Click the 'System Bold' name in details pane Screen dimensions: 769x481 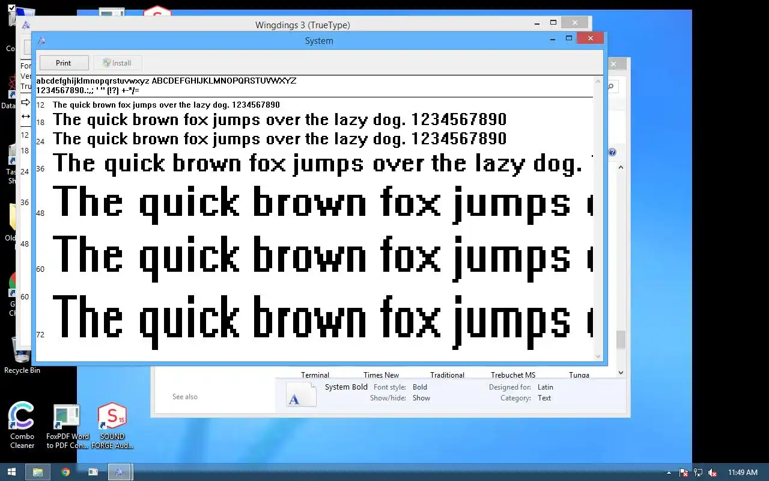point(346,387)
